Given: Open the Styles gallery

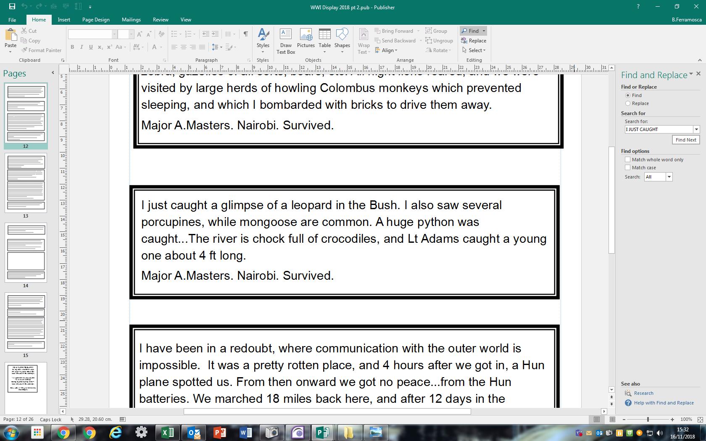Looking at the screenshot, I should [263, 41].
